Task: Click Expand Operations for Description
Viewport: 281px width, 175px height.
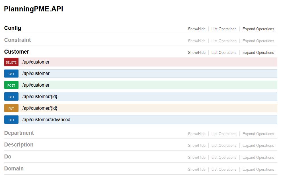Action: click(x=258, y=146)
